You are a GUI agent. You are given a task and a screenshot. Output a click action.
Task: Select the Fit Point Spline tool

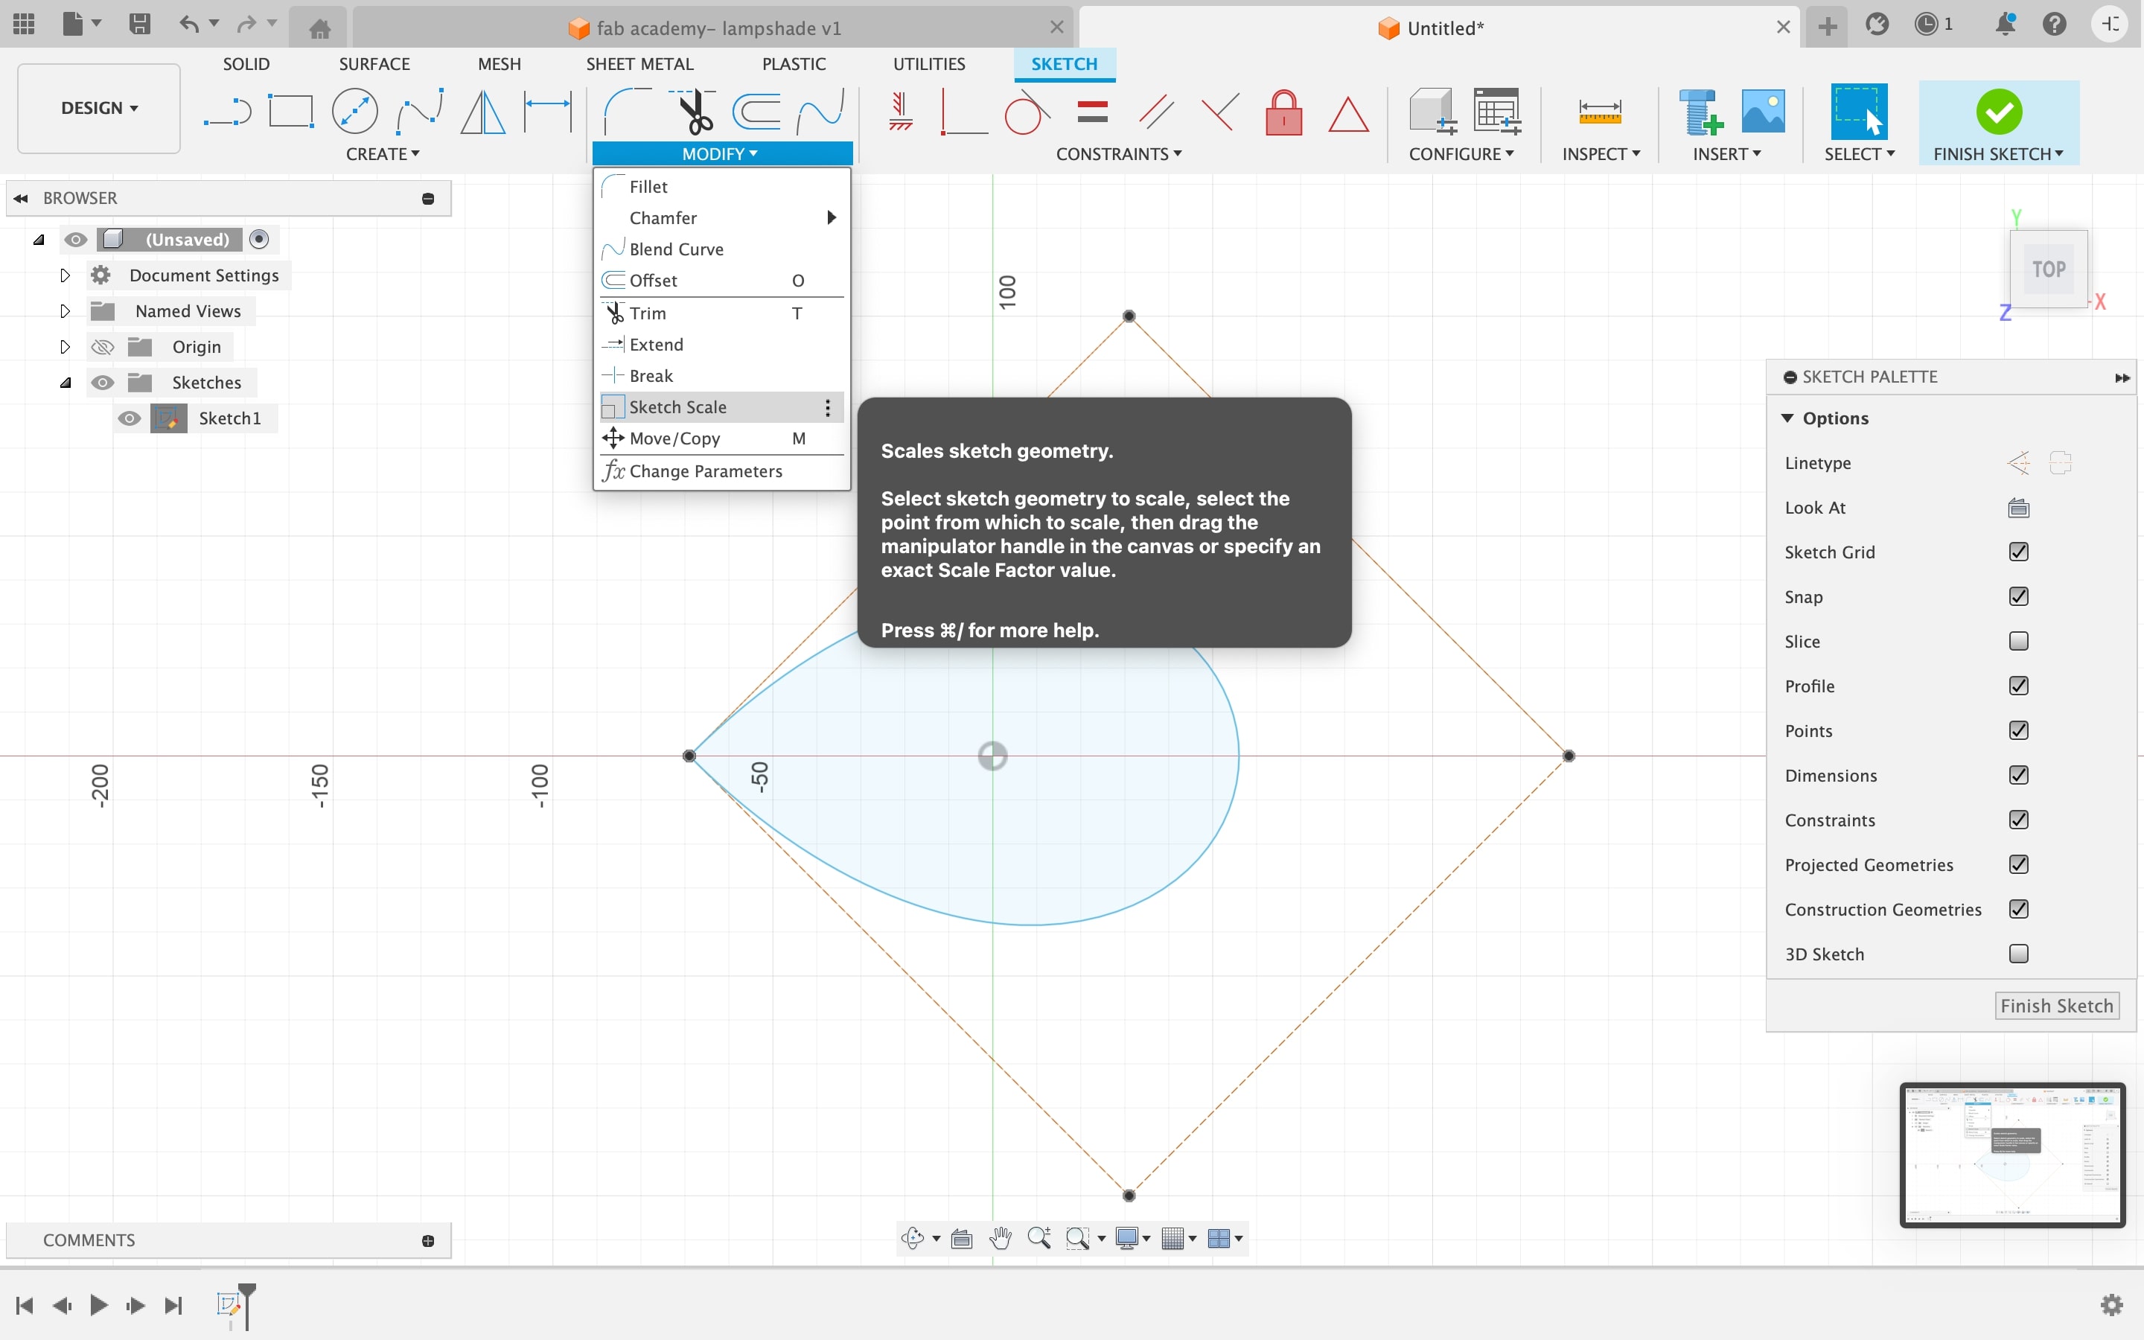click(419, 112)
